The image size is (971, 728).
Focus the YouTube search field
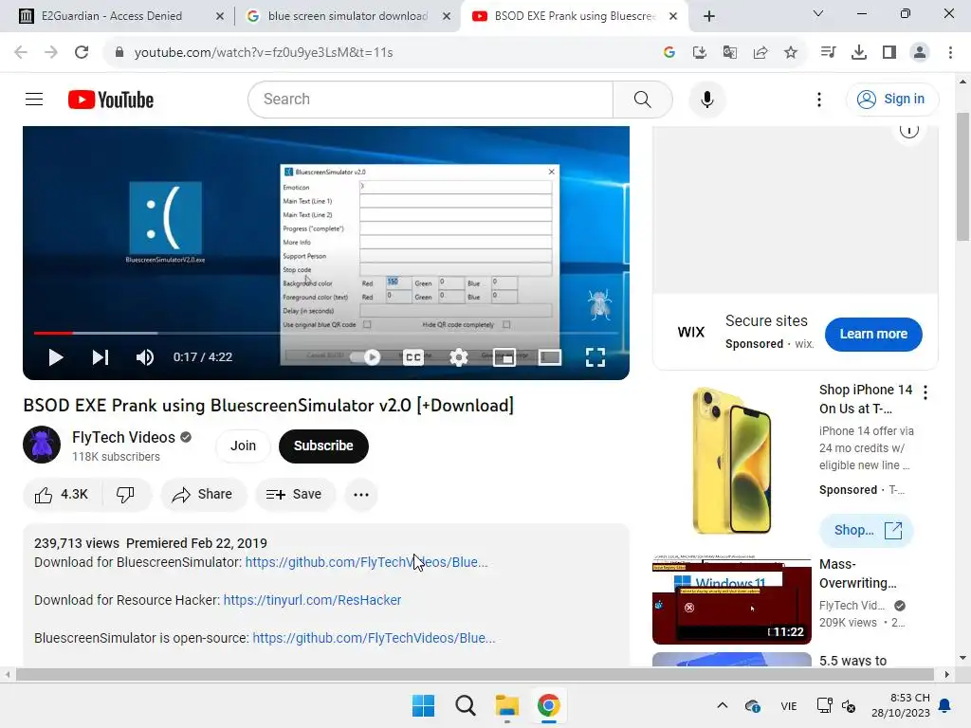[x=431, y=99]
